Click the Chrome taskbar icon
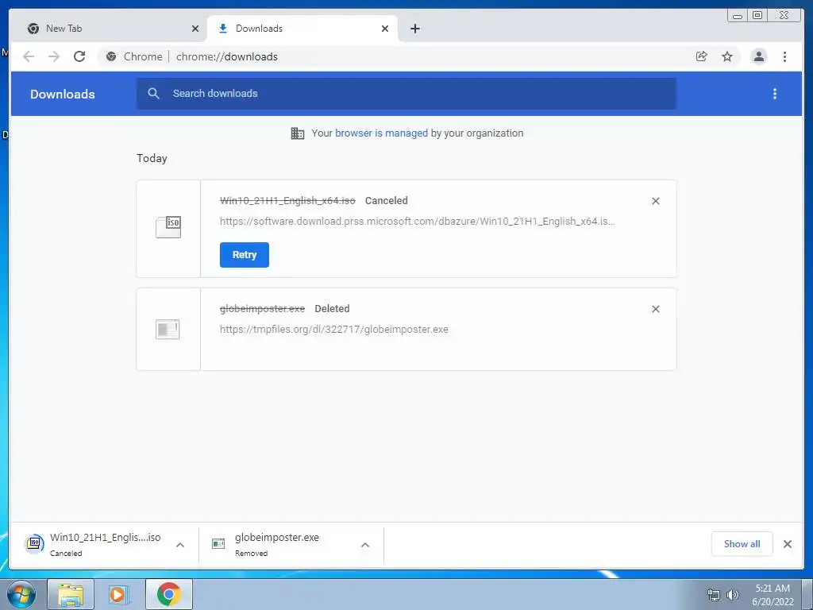The width and height of the screenshot is (813, 610). pyautogui.click(x=168, y=594)
